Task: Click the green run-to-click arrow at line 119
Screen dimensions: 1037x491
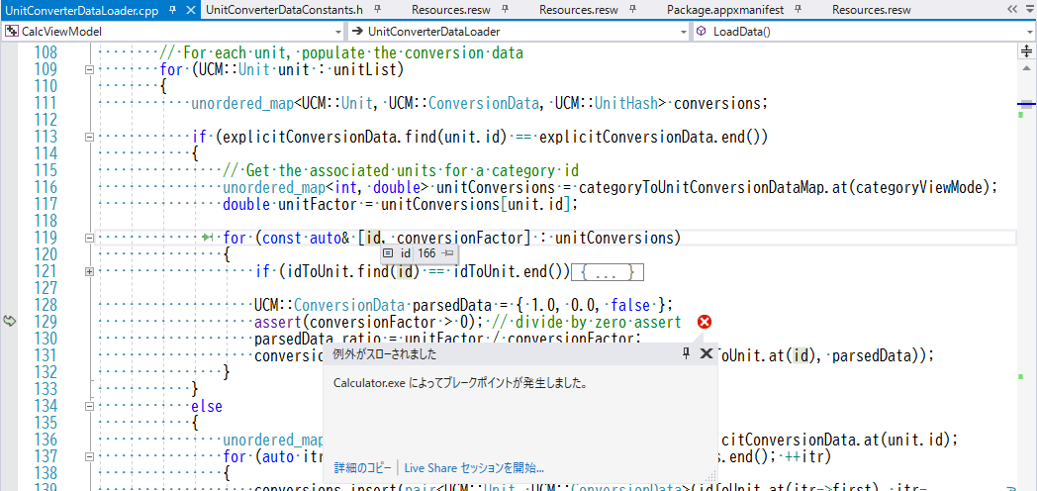Action: click(x=208, y=238)
